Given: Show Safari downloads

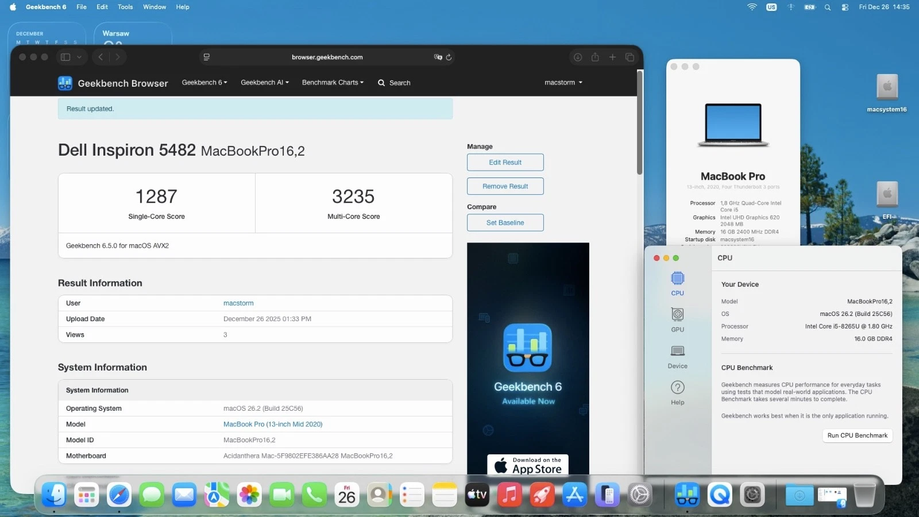Looking at the screenshot, I should point(578,57).
